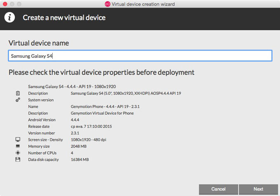The width and height of the screenshot is (280, 196).
Task: Click the clipboard Description icon
Action: tap(18, 93)
